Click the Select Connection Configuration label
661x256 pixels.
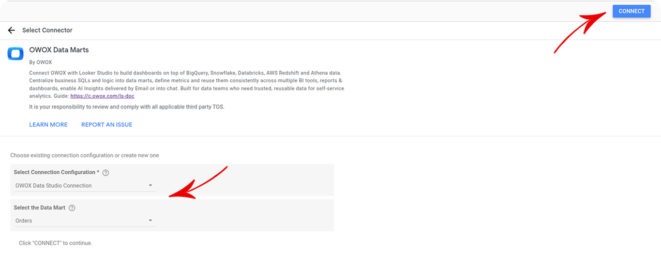[x=56, y=172]
